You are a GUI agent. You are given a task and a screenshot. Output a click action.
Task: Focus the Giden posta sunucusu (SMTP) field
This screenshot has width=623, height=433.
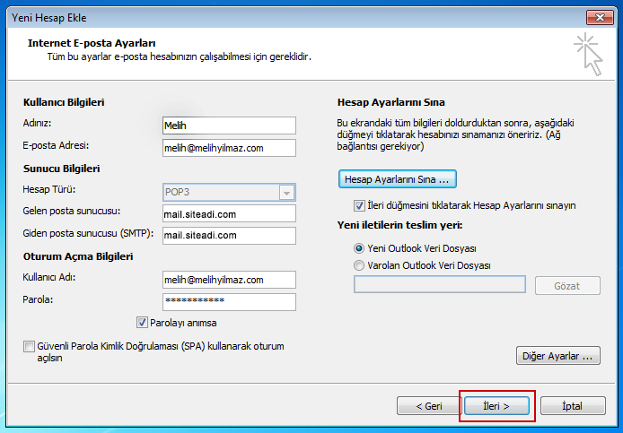click(x=229, y=235)
